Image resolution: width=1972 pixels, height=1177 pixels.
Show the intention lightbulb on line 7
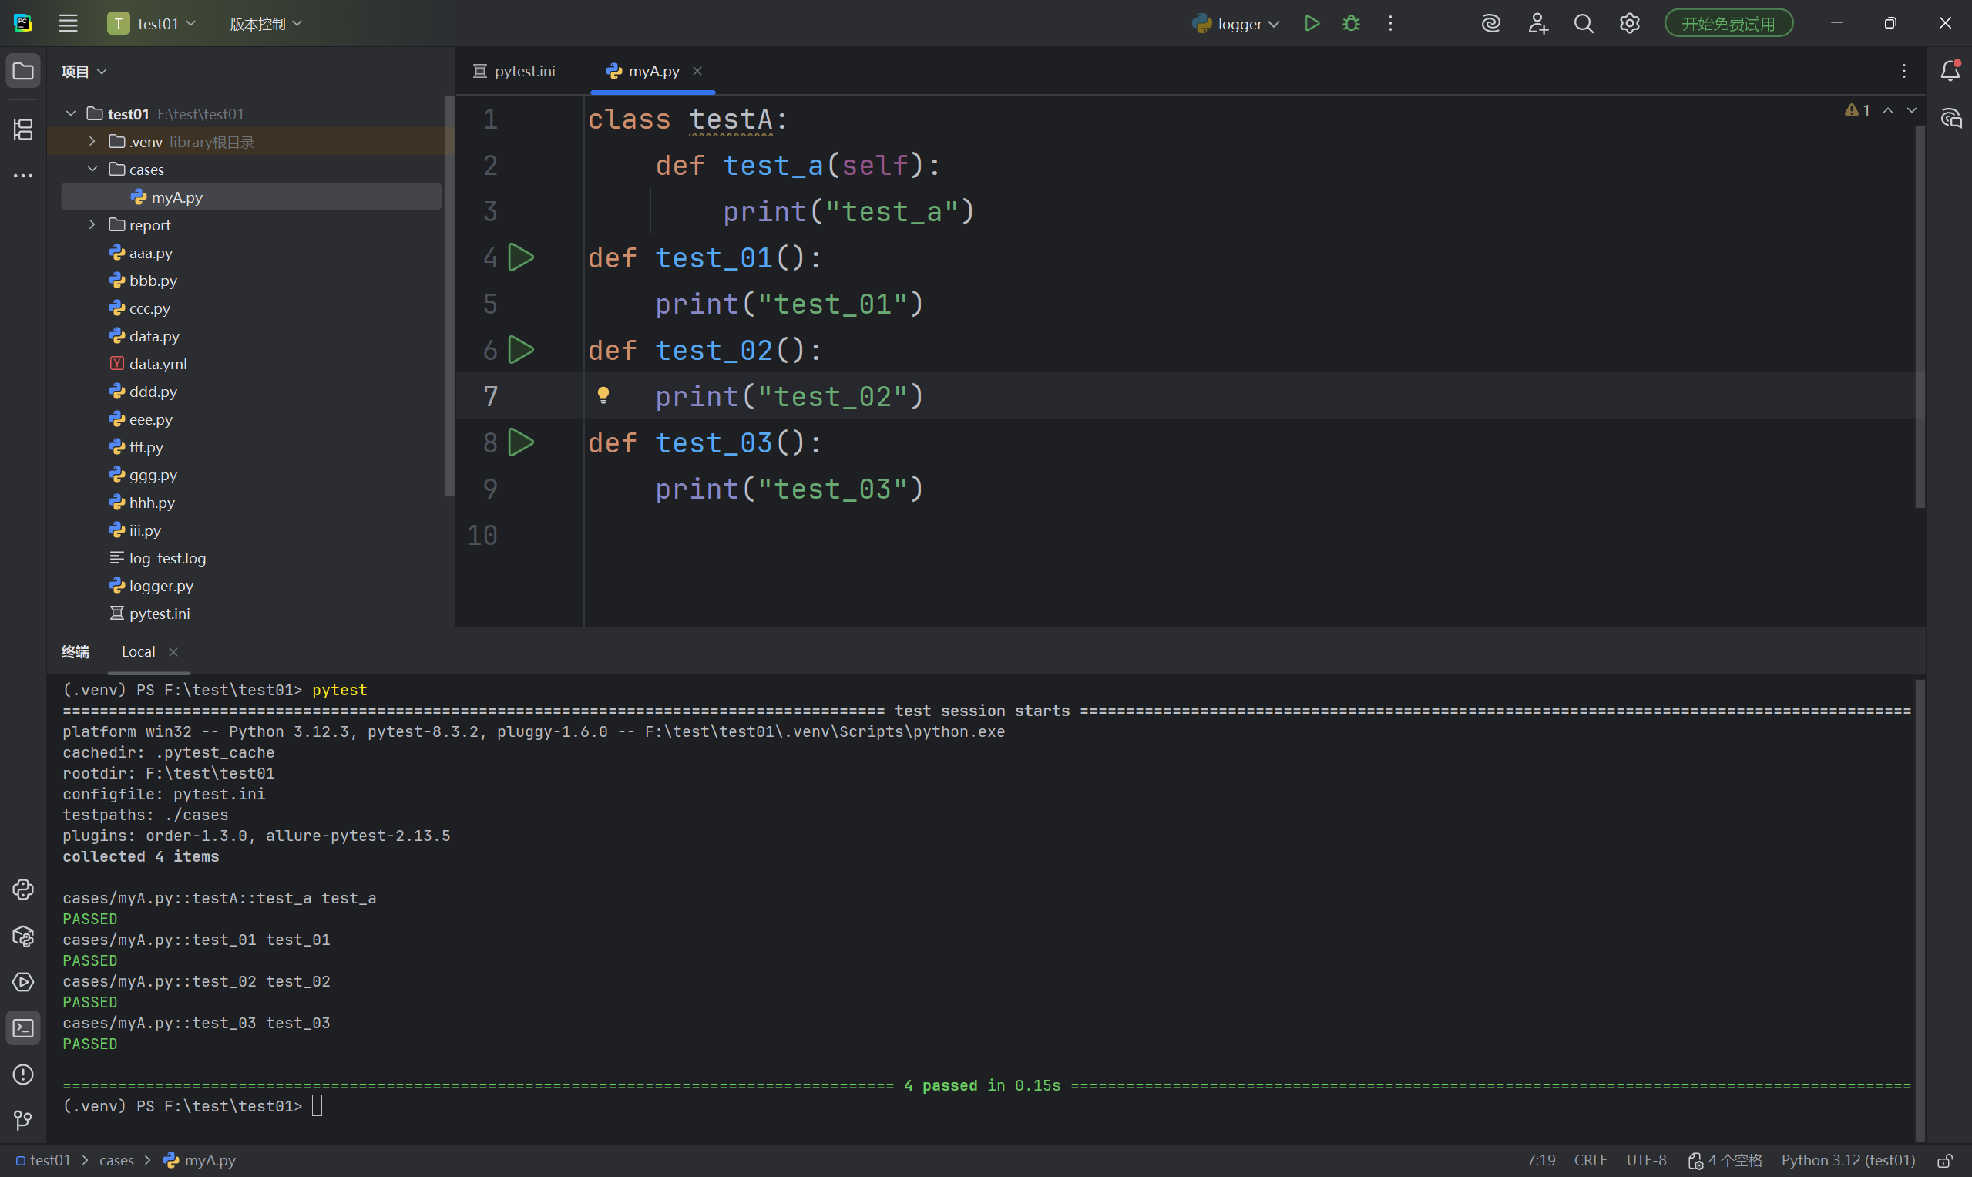click(603, 395)
